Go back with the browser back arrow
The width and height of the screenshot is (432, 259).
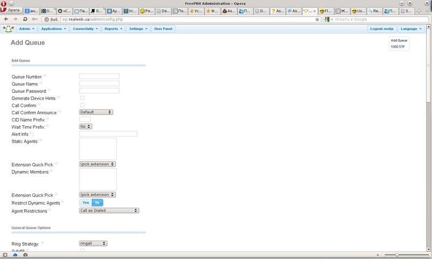(6, 19)
